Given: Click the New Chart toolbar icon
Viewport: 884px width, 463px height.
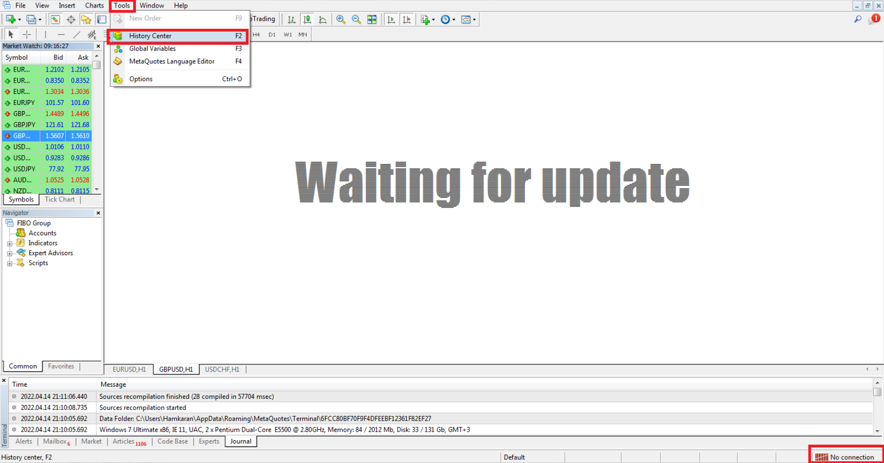Looking at the screenshot, I should [11, 19].
